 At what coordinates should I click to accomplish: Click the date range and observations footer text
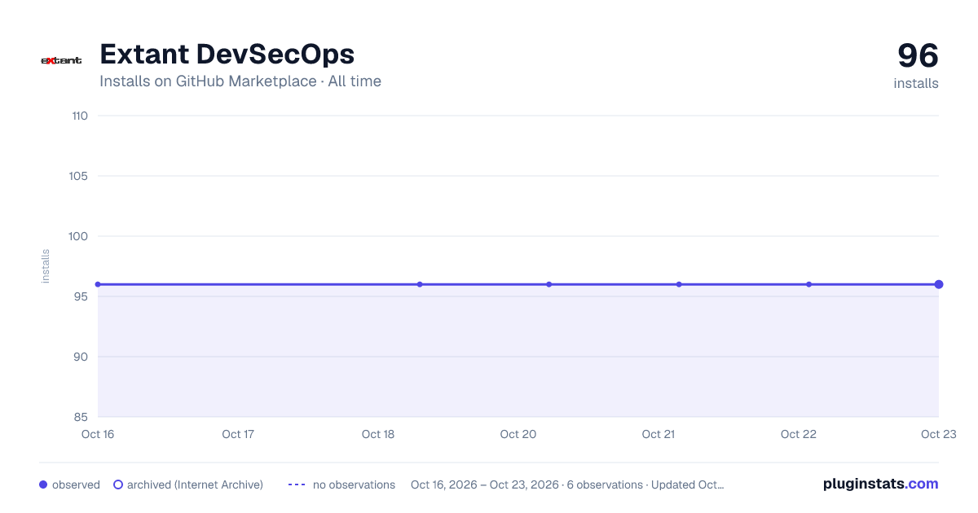point(567,484)
